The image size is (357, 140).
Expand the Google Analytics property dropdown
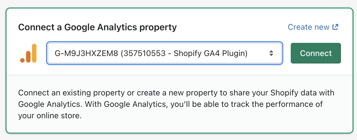165,53
